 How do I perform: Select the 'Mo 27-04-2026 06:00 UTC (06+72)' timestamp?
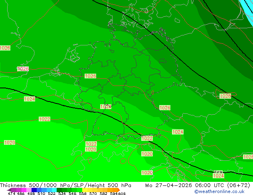click(x=198, y=185)
